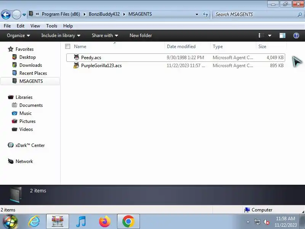Select the PurpleGorilla123.acs file icon
Image resolution: width=305 pixels, height=229 pixels.
pos(76,65)
